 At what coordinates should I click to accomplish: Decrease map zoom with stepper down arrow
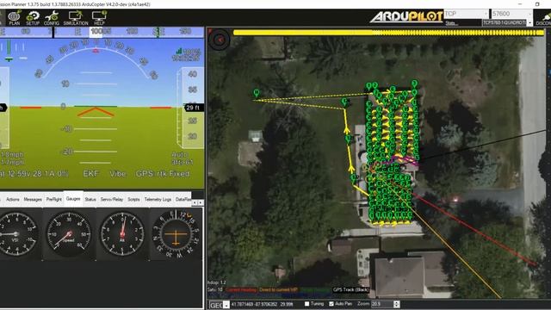tap(397, 307)
